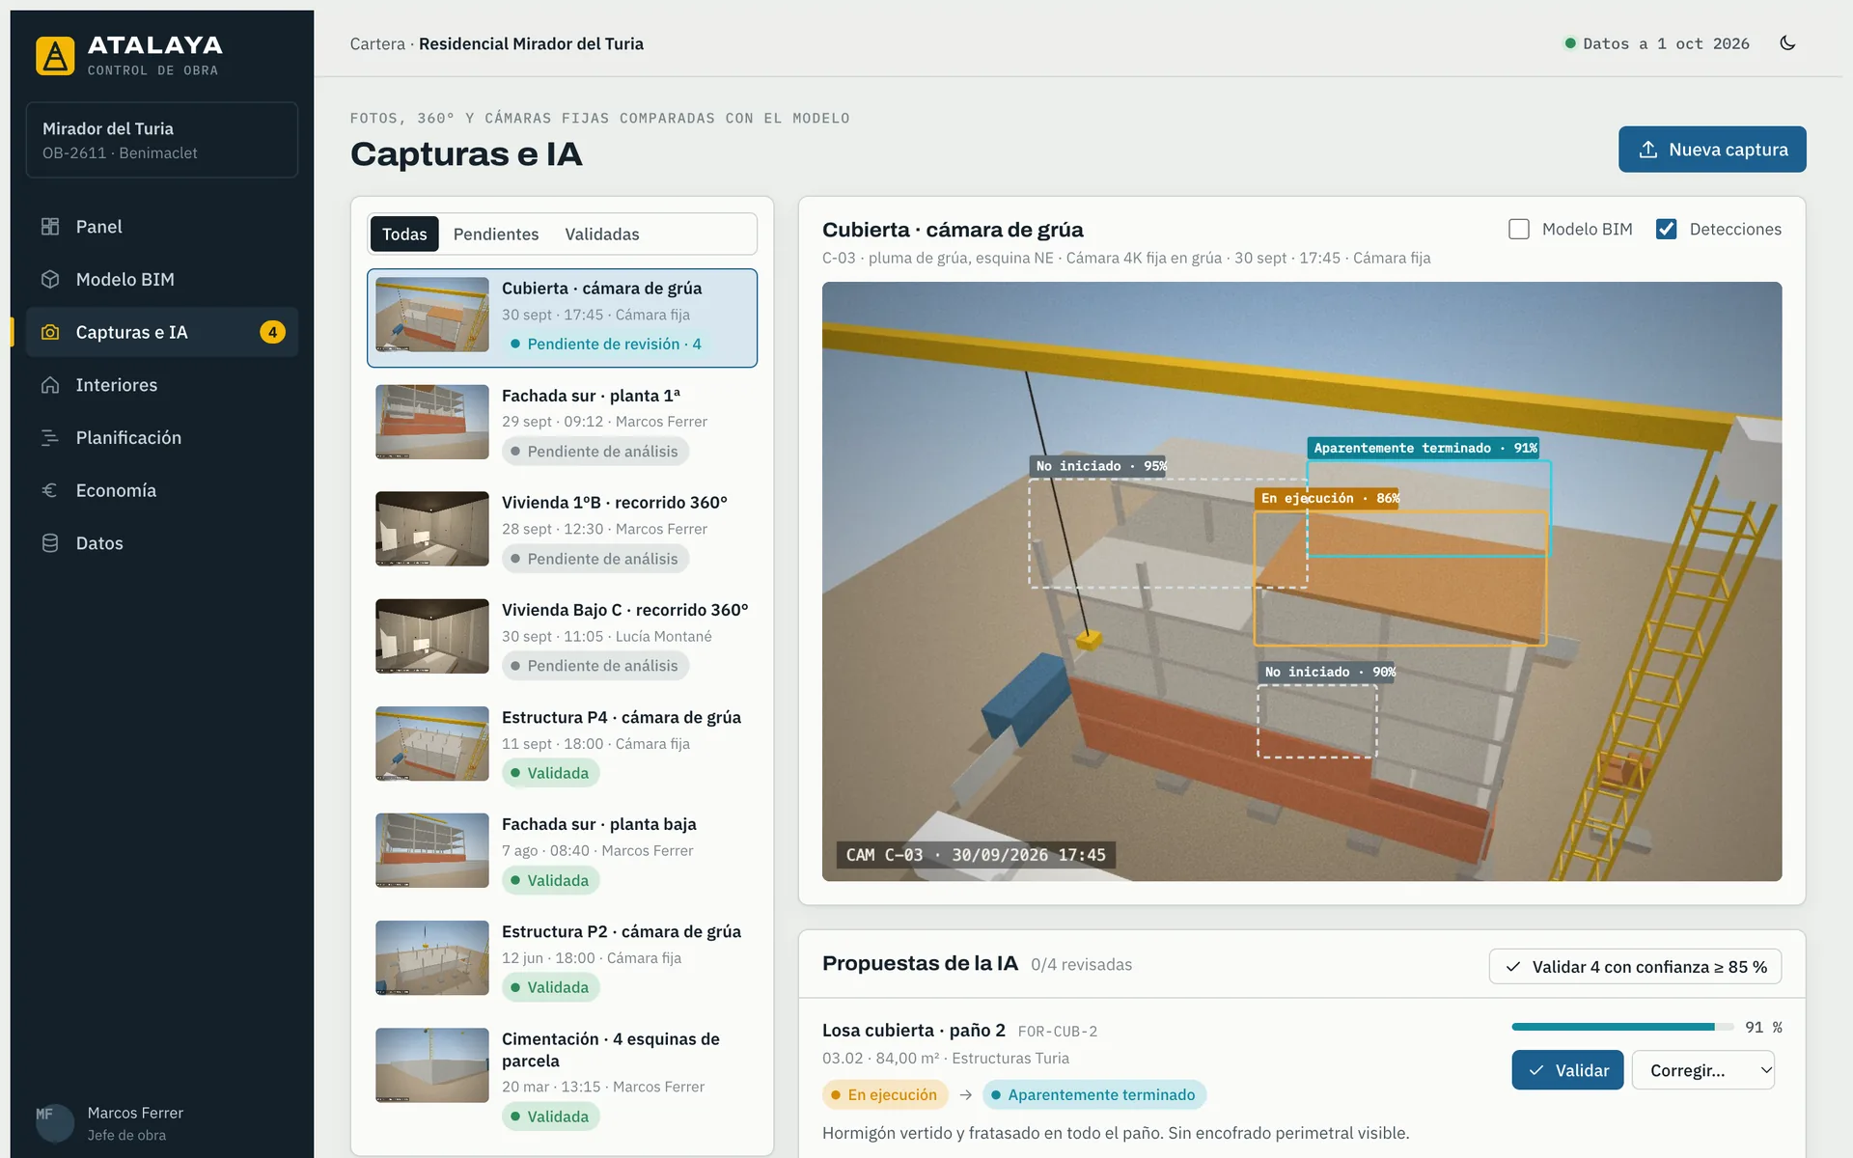1853x1158 pixels.
Task: Open Economía euro icon
Action: [x=50, y=490]
